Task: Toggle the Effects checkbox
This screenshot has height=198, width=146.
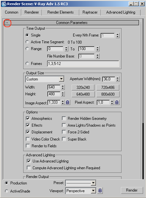Action: pos(28,125)
